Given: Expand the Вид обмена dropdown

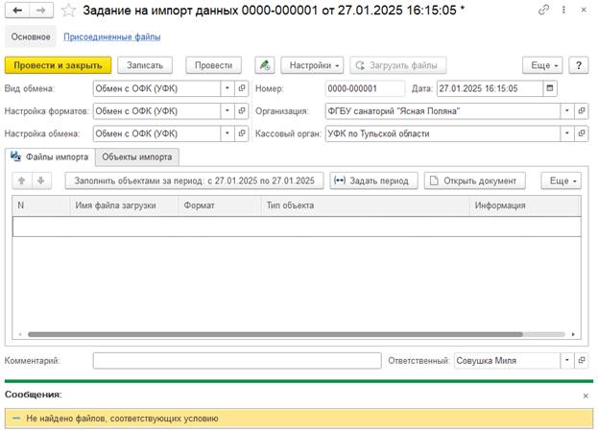Looking at the screenshot, I should click(227, 88).
